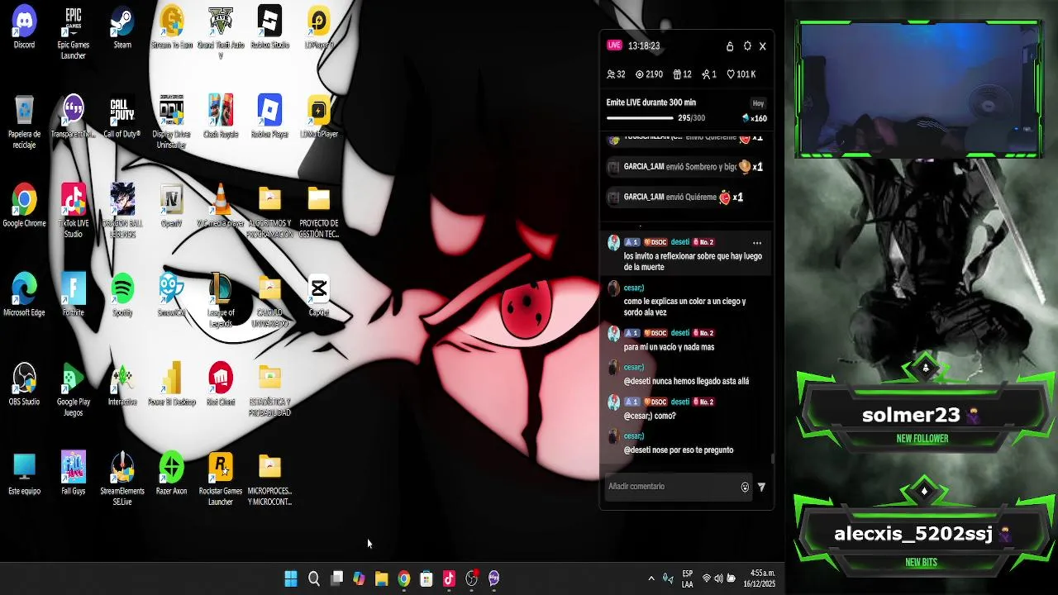Click the likes heart showing 101 K

(741, 74)
